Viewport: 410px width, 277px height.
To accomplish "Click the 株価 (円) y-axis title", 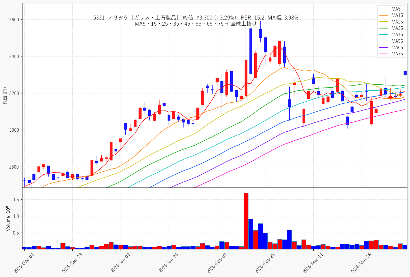I will point(5,95).
